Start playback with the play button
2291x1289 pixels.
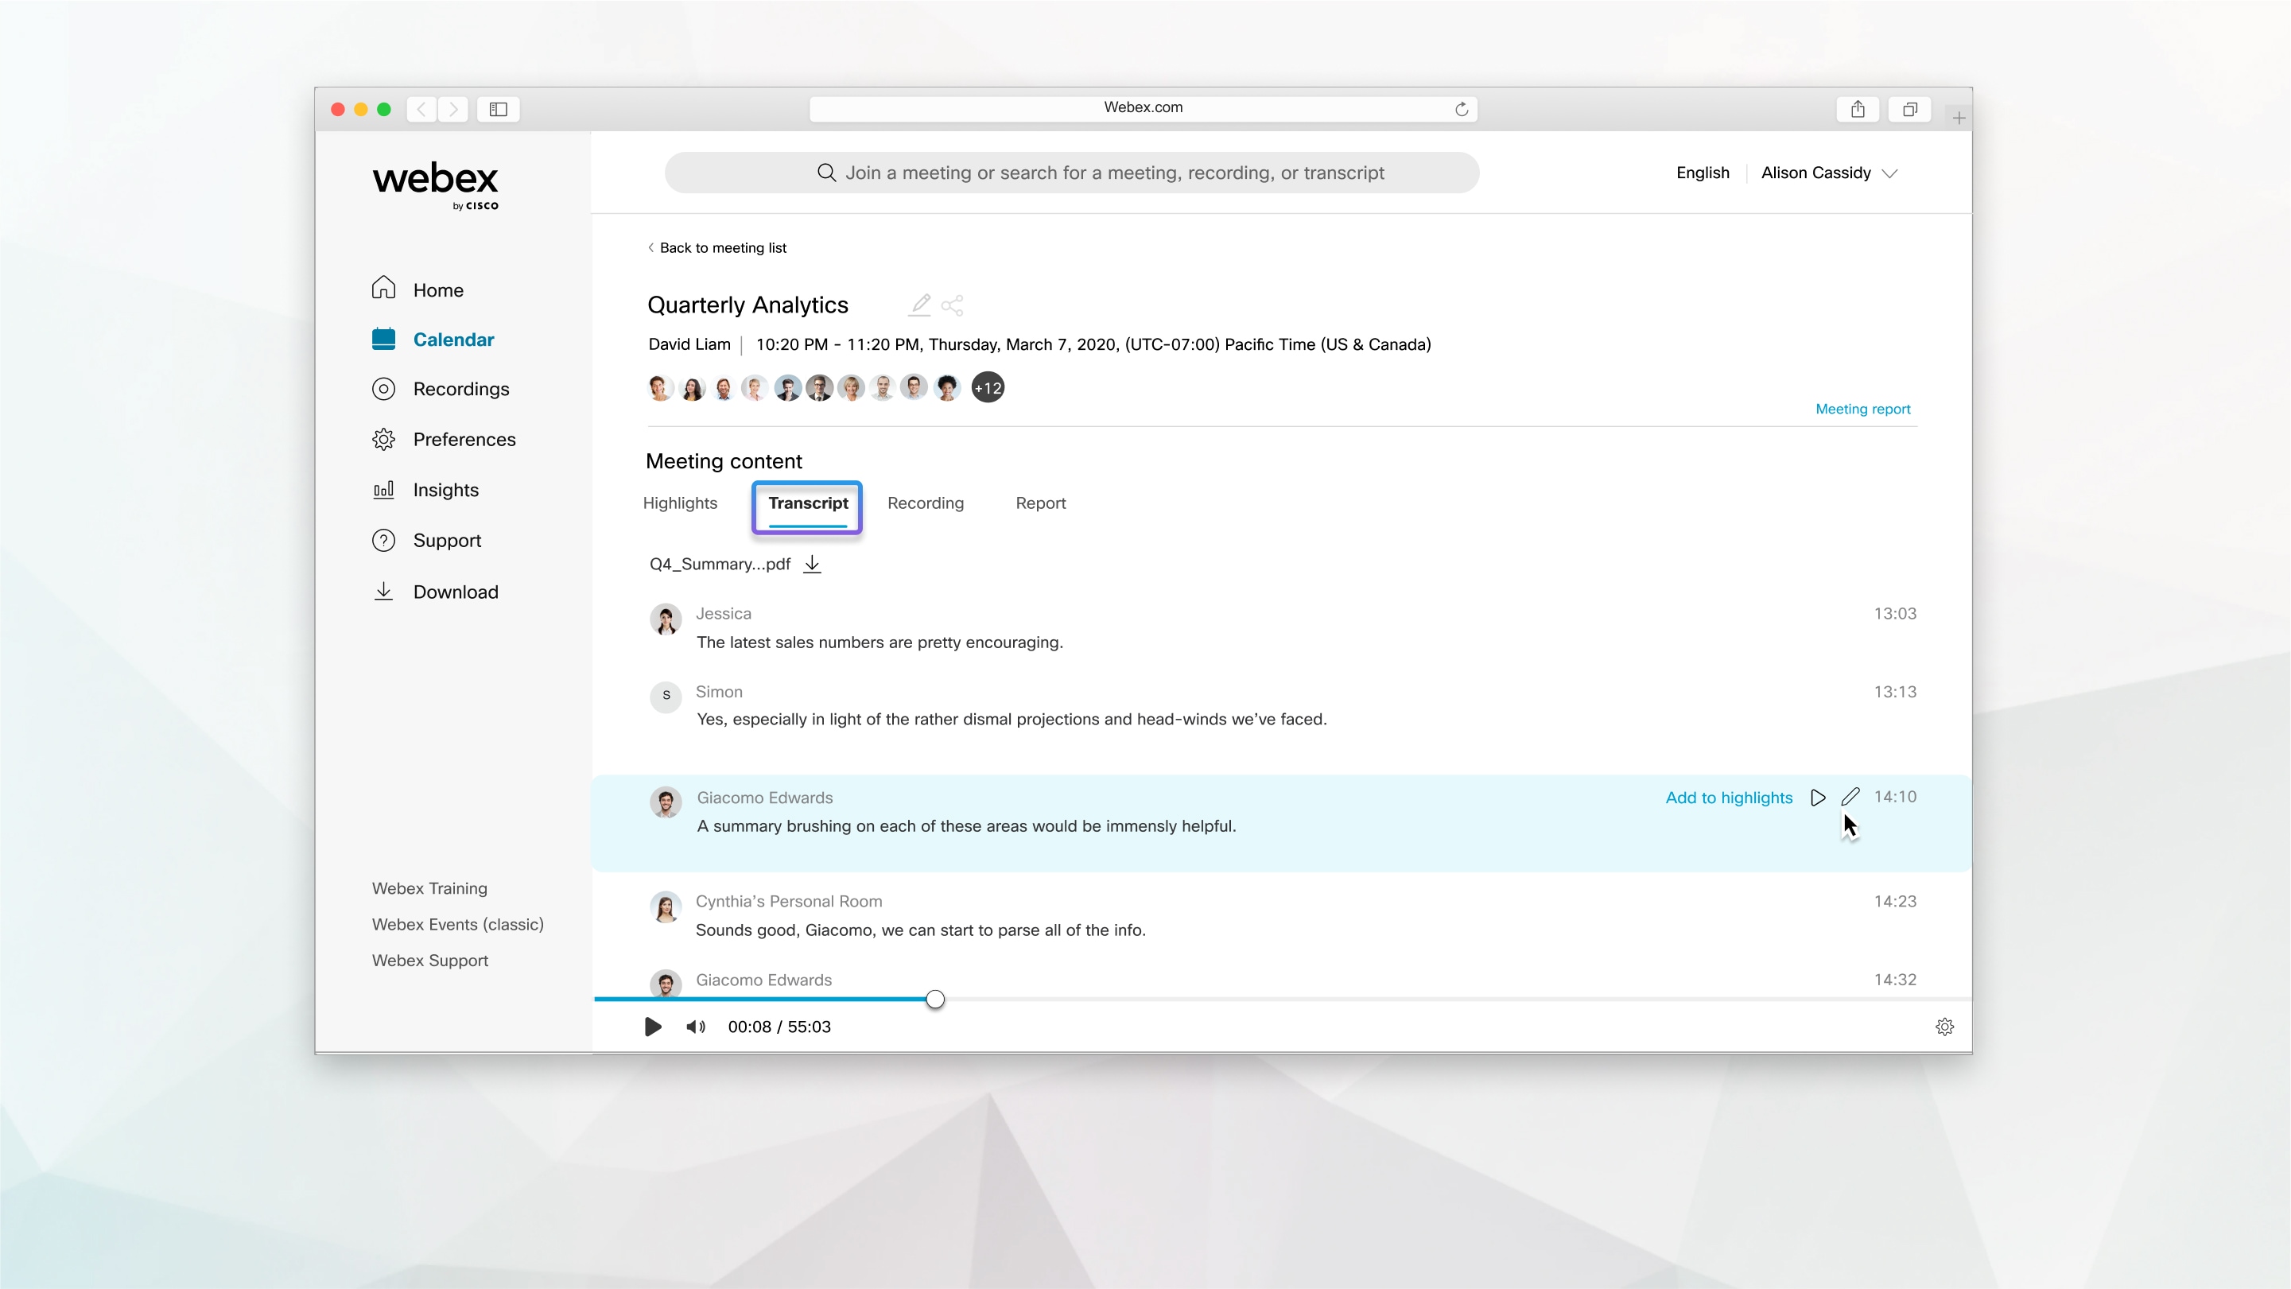coord(653,1026)
